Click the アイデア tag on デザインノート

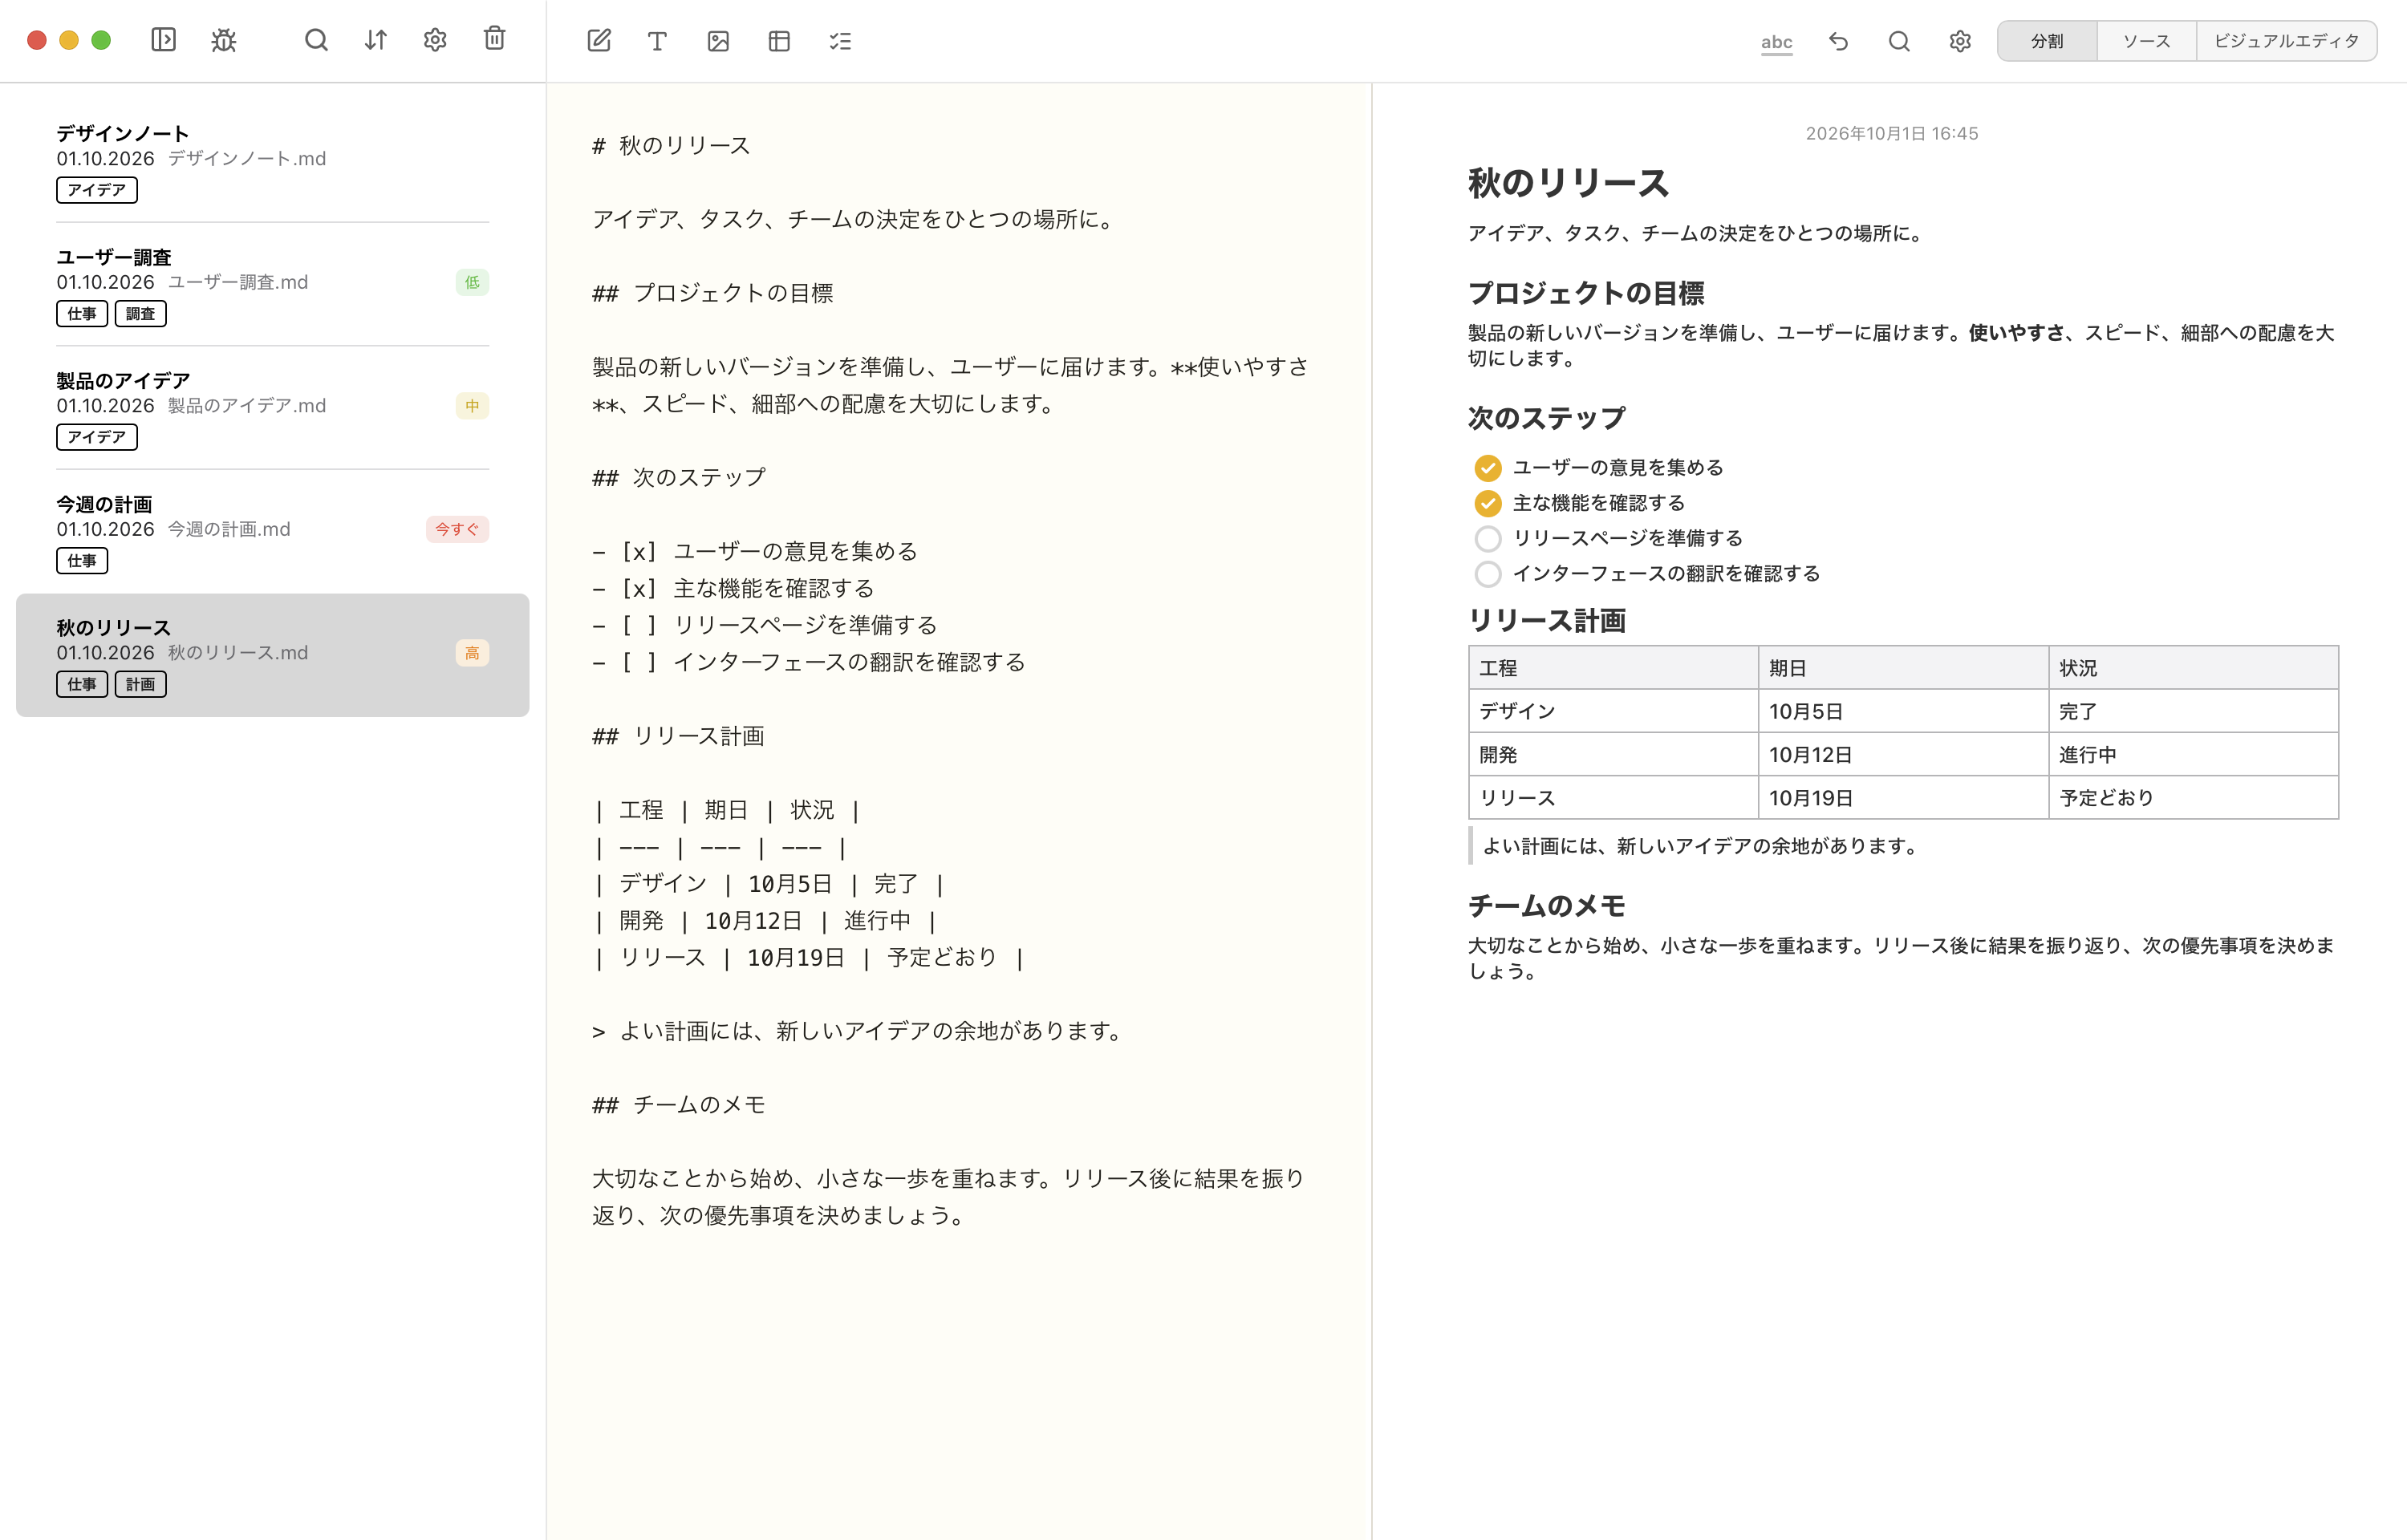point(97,190)
